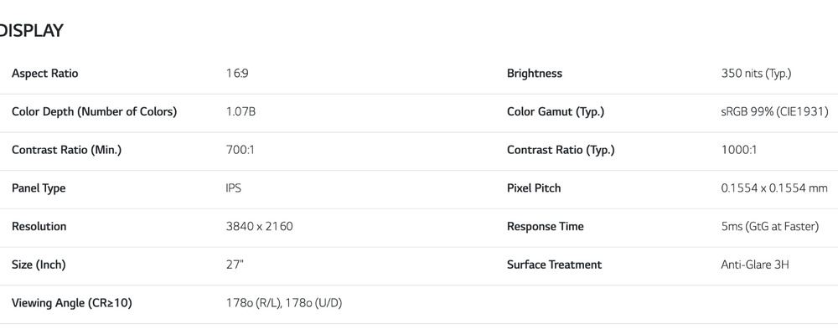The width and height of the screenshot is (838, 334).
Task: Click the 1000:1 typical contrast value
Action: click(x=738, y=150)
